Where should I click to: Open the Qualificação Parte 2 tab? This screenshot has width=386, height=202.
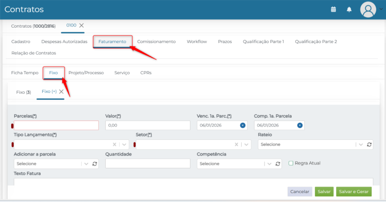(316, 42)
